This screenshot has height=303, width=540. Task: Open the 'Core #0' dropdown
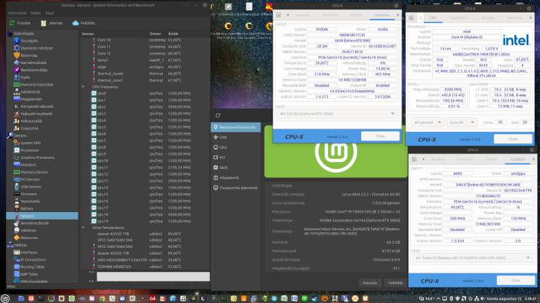(462, 123)
